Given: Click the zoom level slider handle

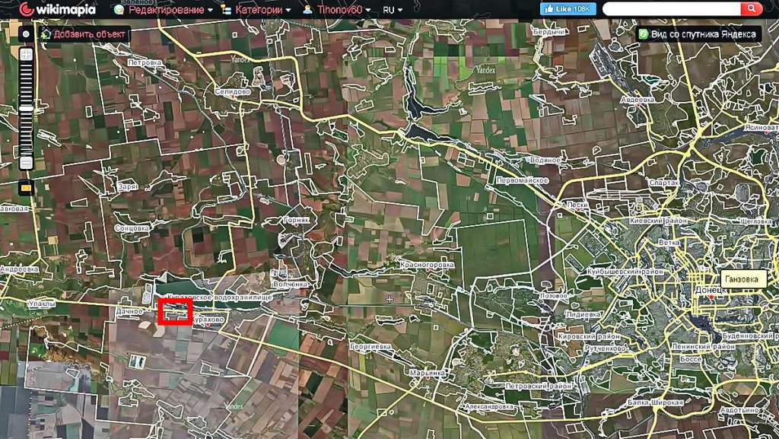Looking at the screenshot, I should [x=26, y=109].
